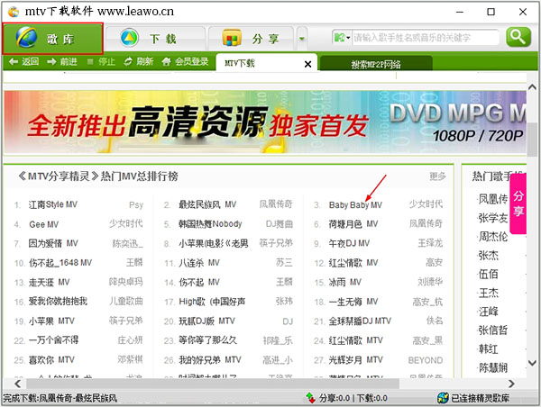
Task: Open 一万个舍不得 entry
Action: pyautogui.click(x=53, y=340)
